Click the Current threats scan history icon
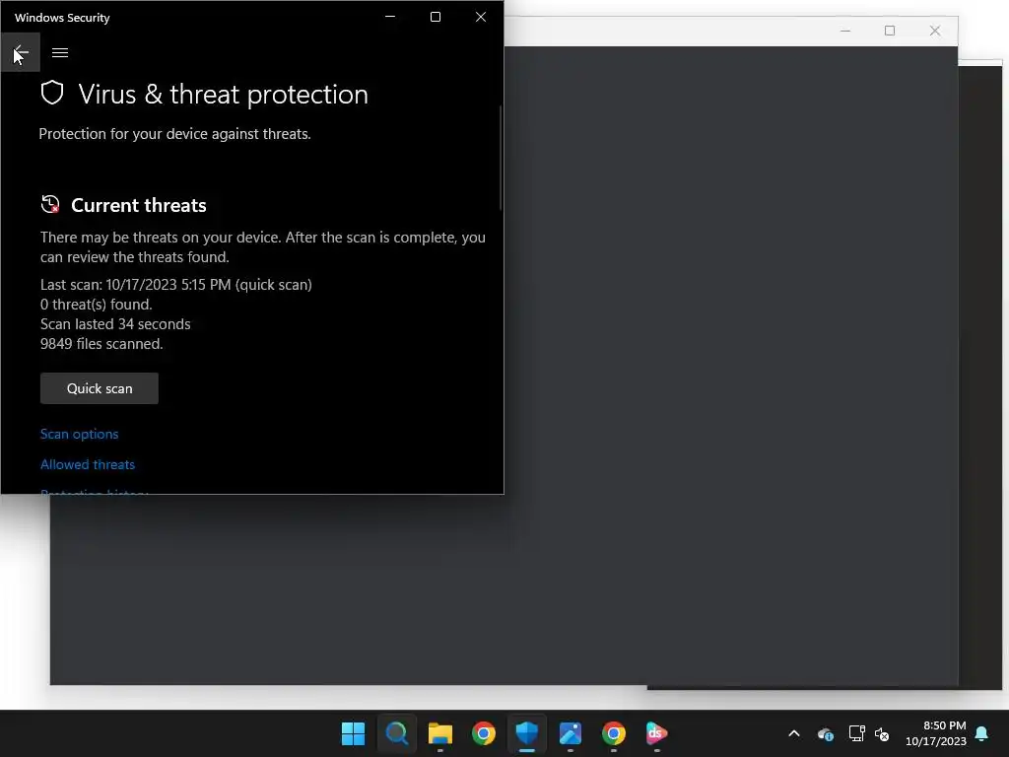This screenshot has height=757, width=1009. tap(50, 204)
